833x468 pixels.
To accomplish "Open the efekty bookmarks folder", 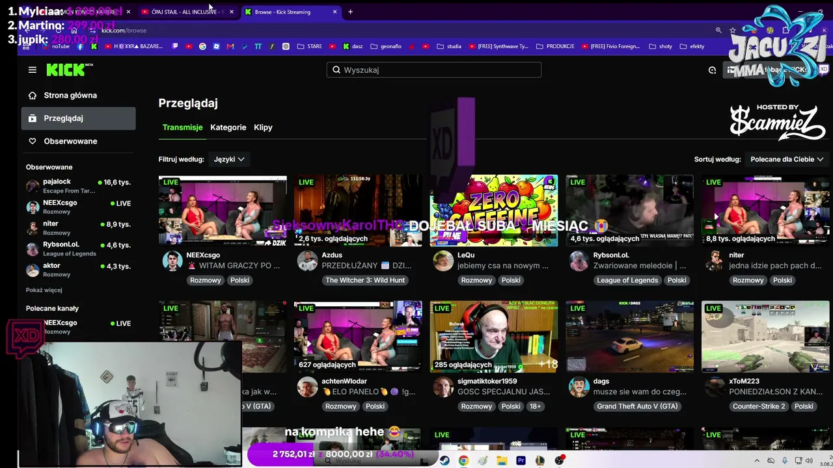I will click(x=692, y=46).
